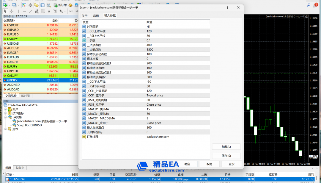Click the New Order (新订单) toolbar button
This screenshot has height=183, width=321.
pos(60,5)
